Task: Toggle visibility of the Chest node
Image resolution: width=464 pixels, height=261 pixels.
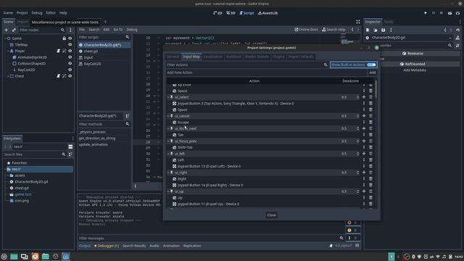Action: click(x=70, y=76)
